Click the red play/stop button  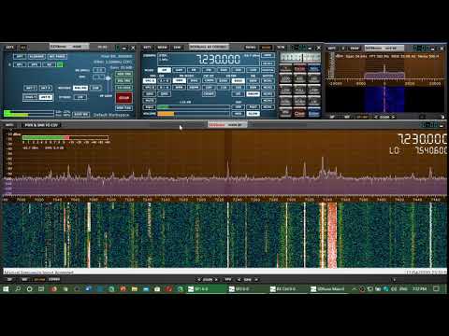point(123,98)
